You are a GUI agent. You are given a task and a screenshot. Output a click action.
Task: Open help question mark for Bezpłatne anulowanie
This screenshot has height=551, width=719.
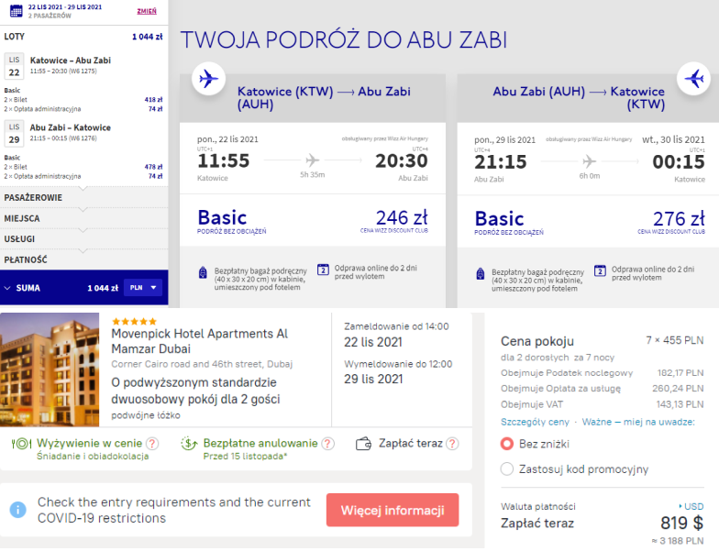328,444
